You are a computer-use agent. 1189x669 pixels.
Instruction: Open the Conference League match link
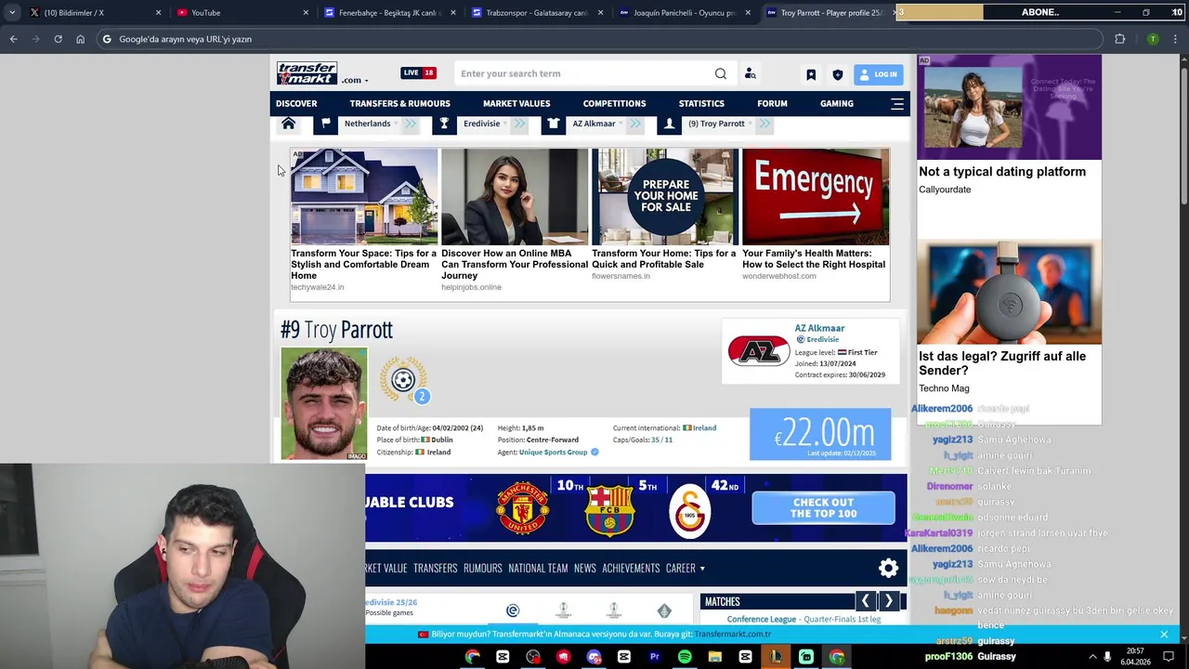804,619
